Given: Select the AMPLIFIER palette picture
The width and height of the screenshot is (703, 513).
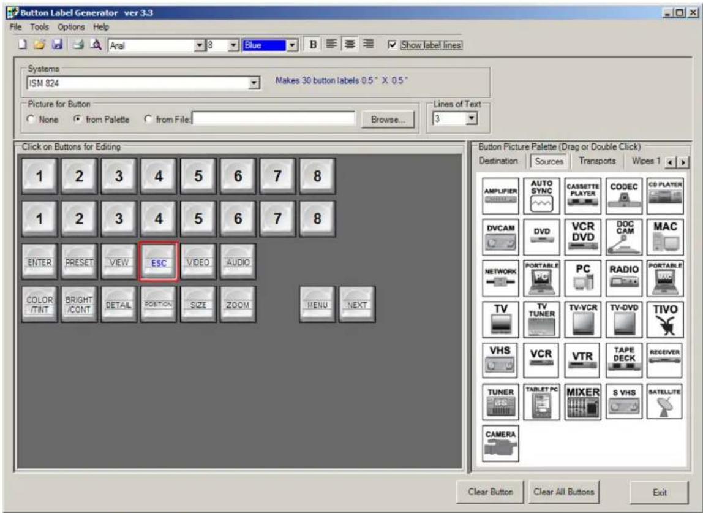Looking at the screenshot, I should [x=501, y=196].
